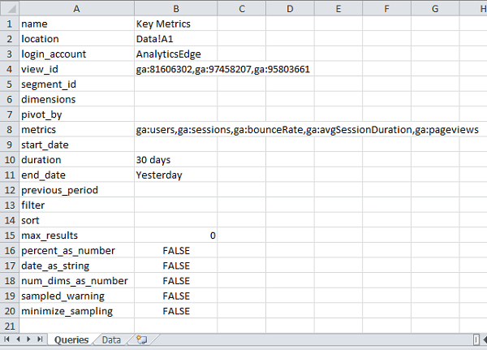Select column G header
The width and height of the screenshot is (487, 350).
435,8
